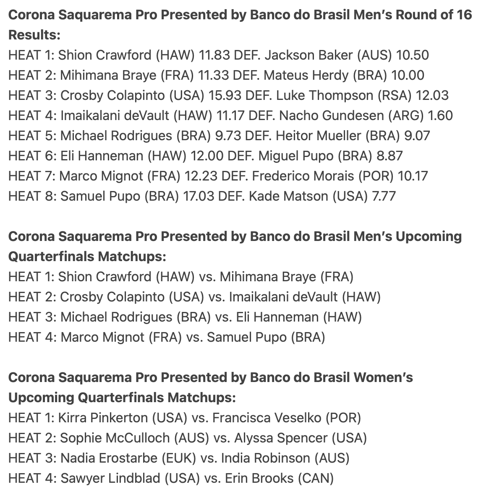Click the Mihimana Braye 11.33 result line
481x492 pixels.
point(216,75)
